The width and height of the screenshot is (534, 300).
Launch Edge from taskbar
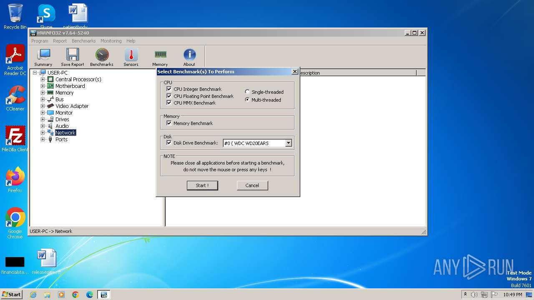click(90, 295)
